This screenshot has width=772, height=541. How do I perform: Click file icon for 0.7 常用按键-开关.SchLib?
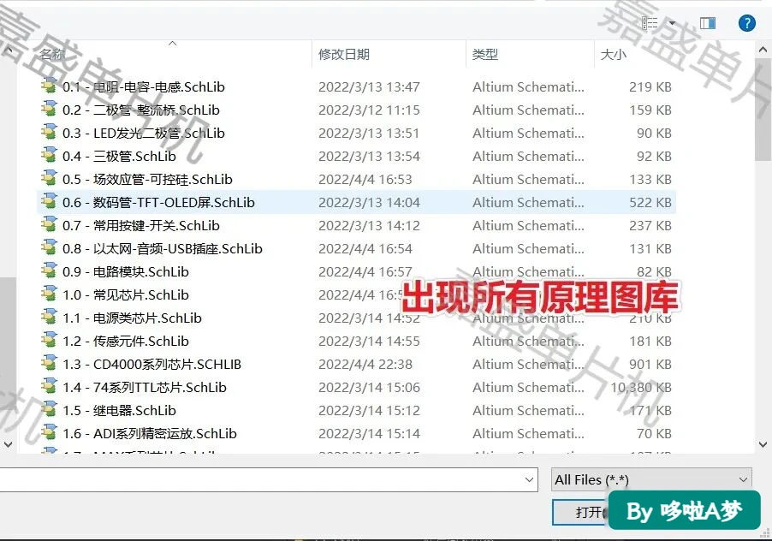[49, 225]
